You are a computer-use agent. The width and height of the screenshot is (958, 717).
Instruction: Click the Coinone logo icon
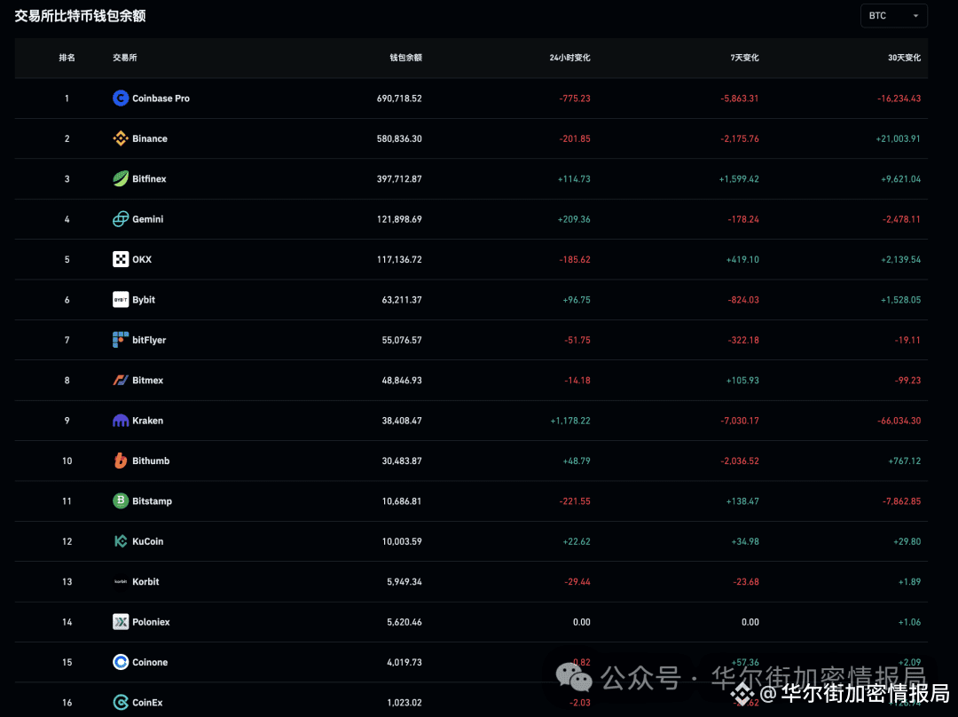(x=121, y=662)
